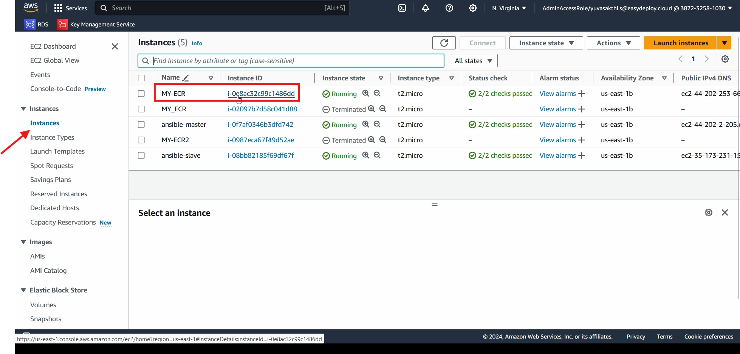Collapse the Elastic Block Store section

[x=23, y=290]
